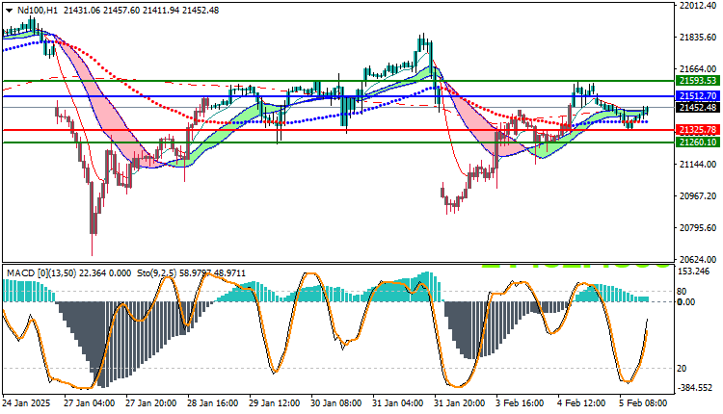This screenshot has height=414, width=723.
Task: Click the 4 Feb 12:00 time label
Action: coord(581,403)
